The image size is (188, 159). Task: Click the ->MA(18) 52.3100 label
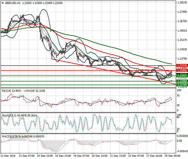(x=34, y=91)
